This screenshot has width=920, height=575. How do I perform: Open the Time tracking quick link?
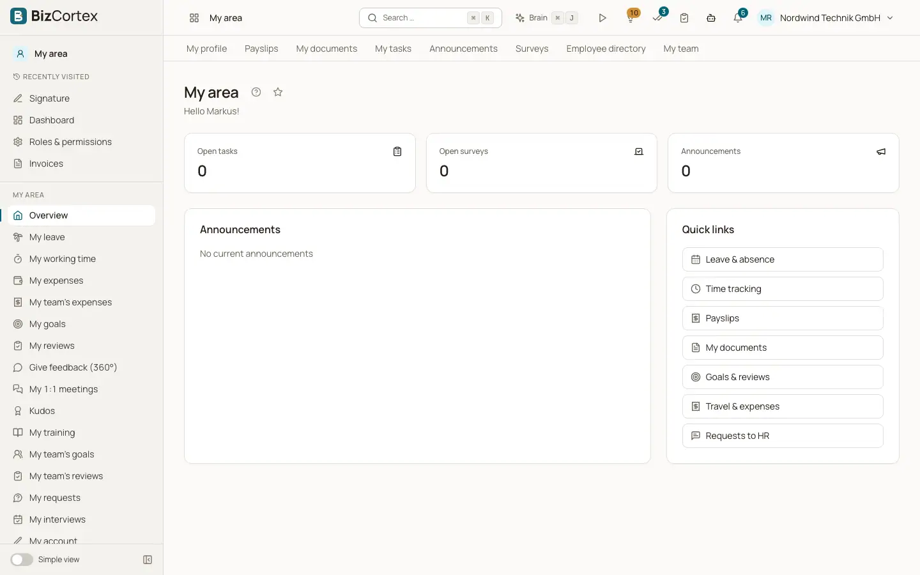(x=783, y=289)
